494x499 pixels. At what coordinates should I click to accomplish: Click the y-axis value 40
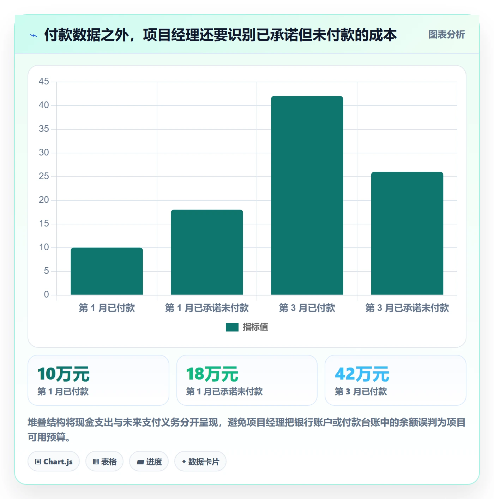[44, 105]
